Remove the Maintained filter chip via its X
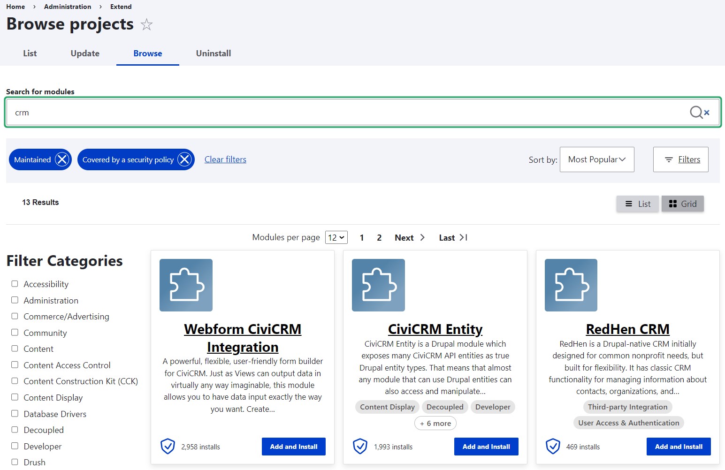 tap(61, 159)
